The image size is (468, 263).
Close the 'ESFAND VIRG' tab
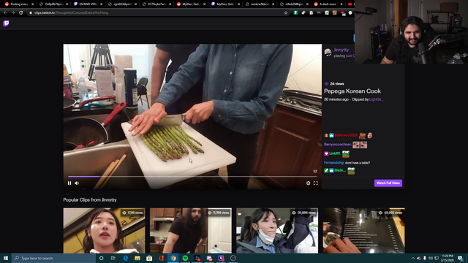102,4
